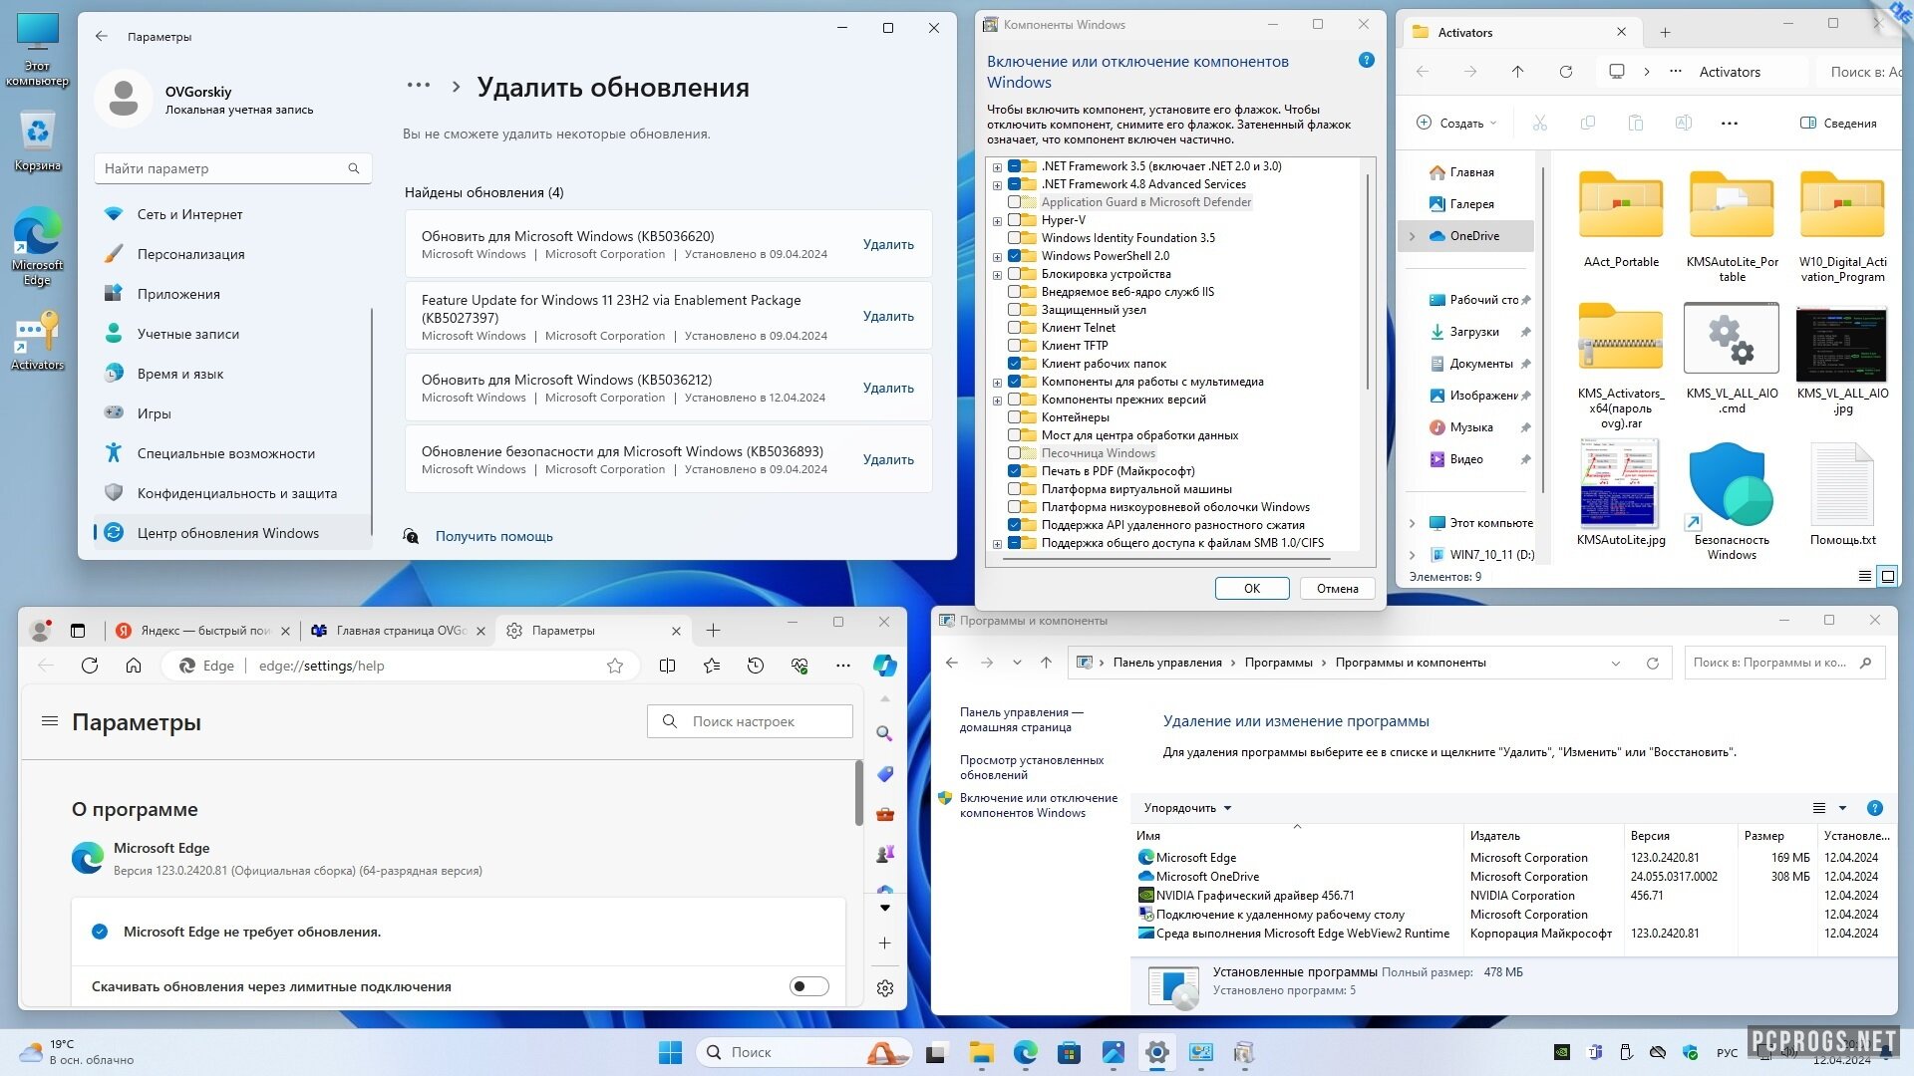This screenshot has width=1914, height=1076.
Task: Open Edge sidebar settings gear
Action: click(884, 988)
